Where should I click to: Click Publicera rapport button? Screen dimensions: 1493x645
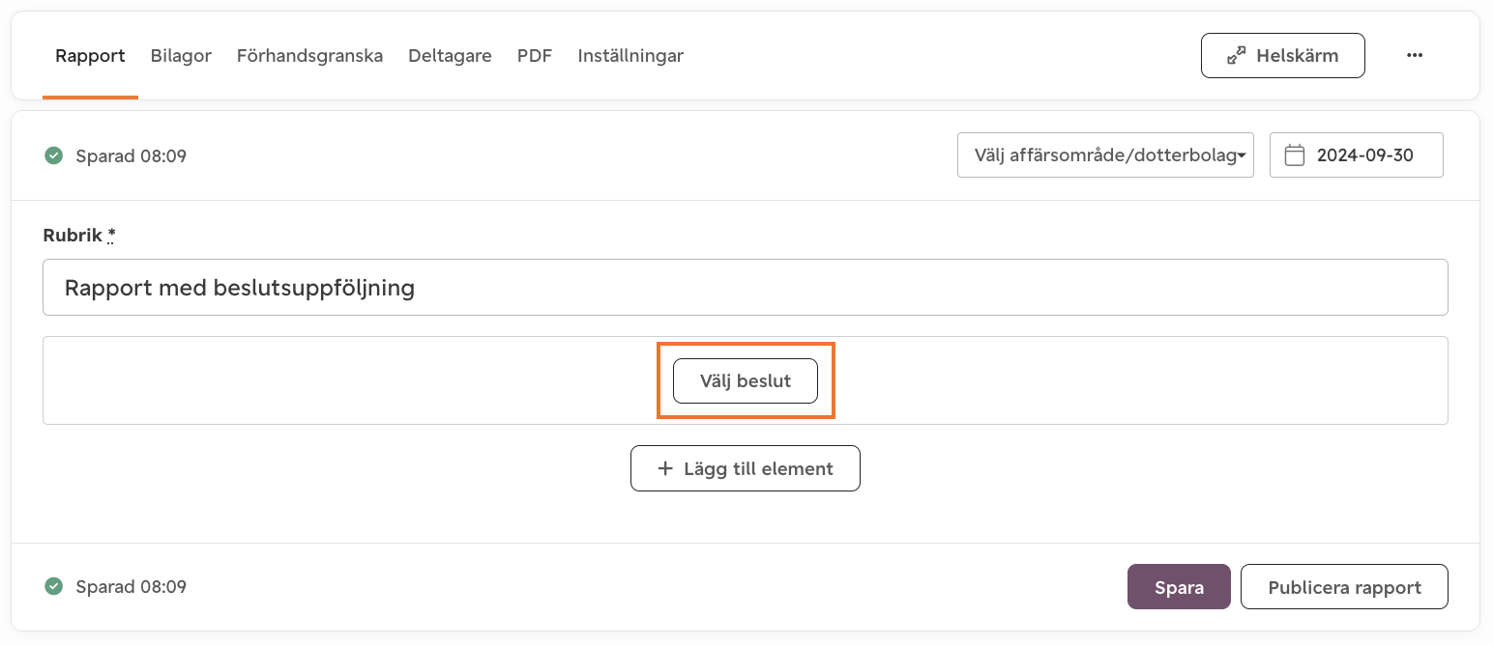click(1344, 587)
